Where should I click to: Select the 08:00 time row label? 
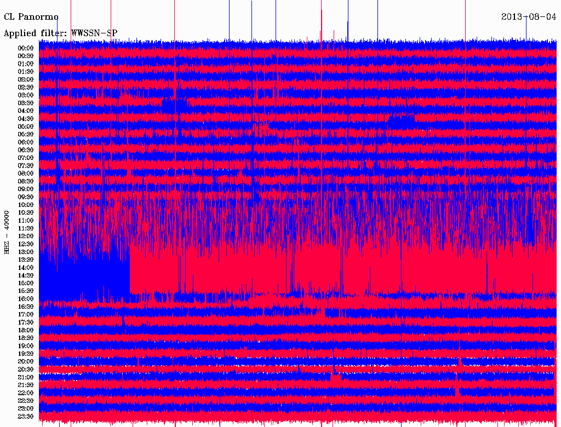tap(26, 174)
